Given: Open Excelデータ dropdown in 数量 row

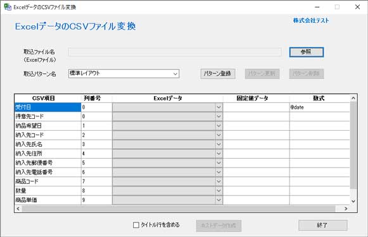Looking at the screenshot, I should click(219, 191).
